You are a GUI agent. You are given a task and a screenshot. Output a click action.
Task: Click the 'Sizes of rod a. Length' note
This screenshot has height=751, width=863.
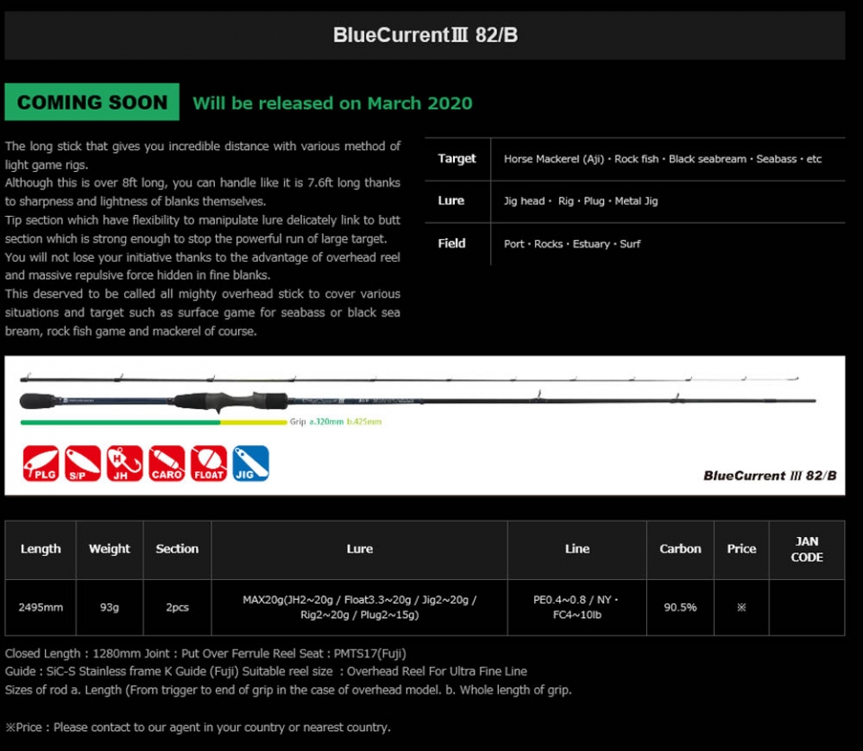289,690
